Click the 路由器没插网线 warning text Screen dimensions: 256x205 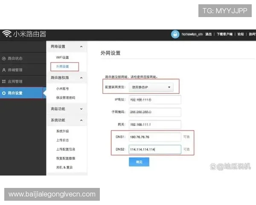(131, 77)
